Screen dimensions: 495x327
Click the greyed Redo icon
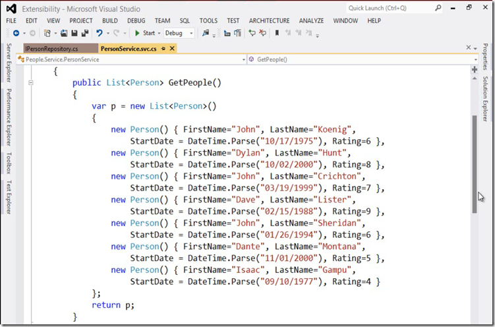(x=116, y=33)
